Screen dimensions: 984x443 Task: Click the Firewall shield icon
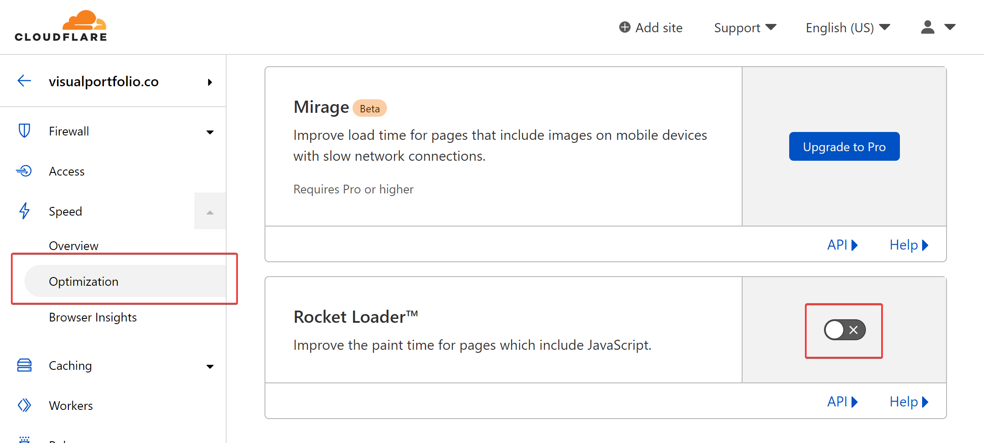point(24,131)
